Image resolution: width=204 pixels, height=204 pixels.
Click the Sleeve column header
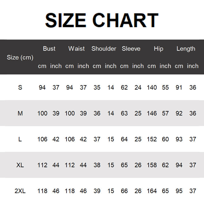(131, 49)
